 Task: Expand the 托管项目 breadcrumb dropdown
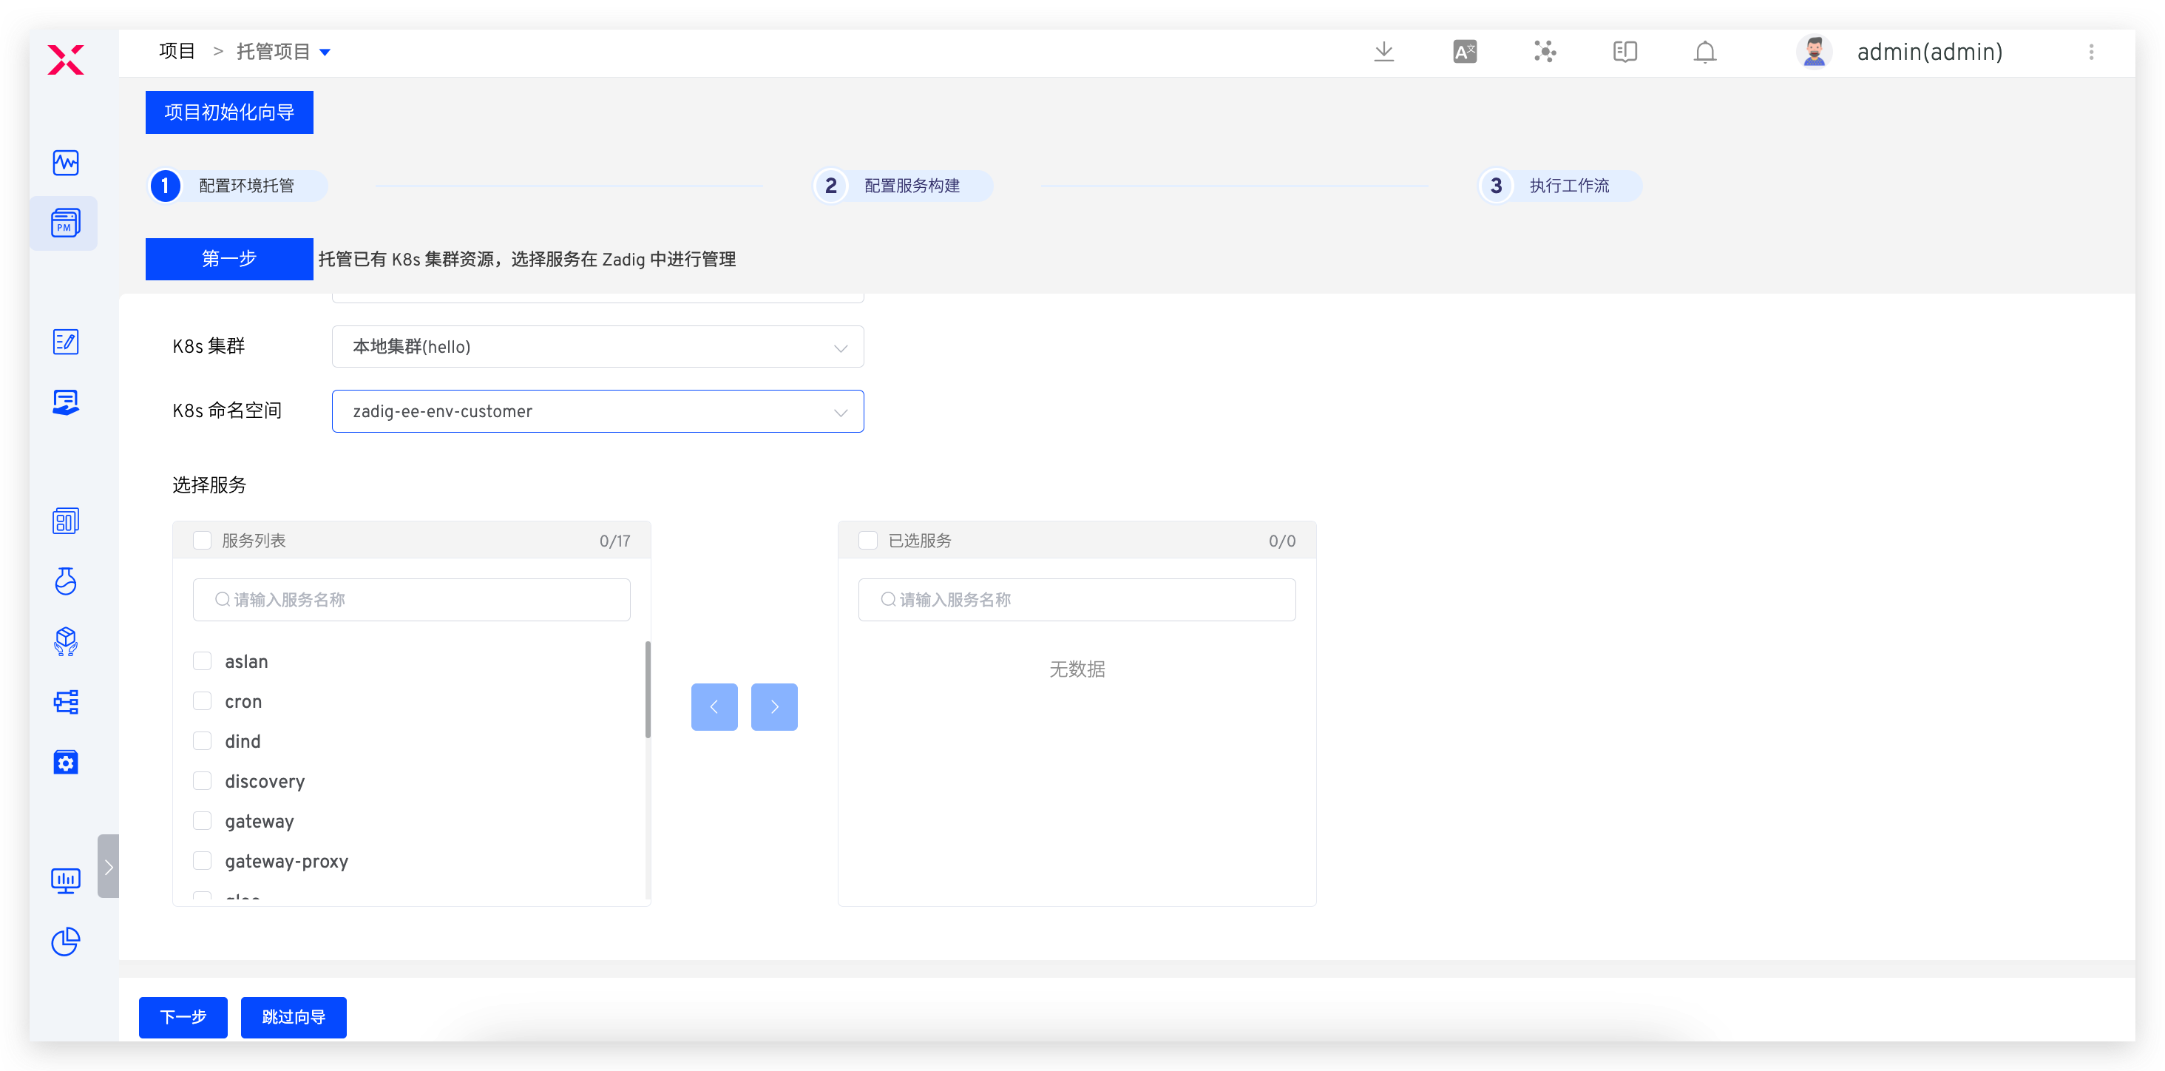[x=327, y=51]
